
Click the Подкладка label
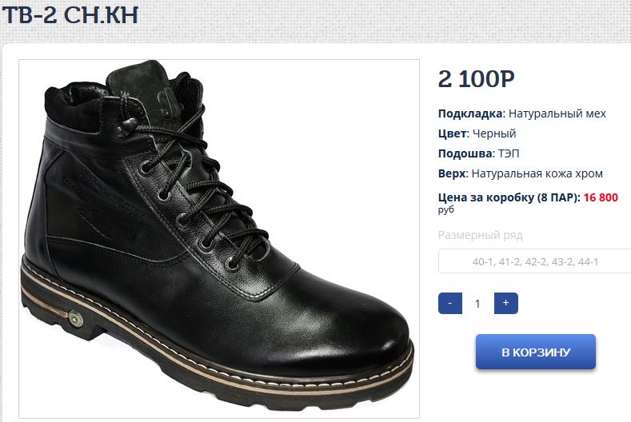470,113
